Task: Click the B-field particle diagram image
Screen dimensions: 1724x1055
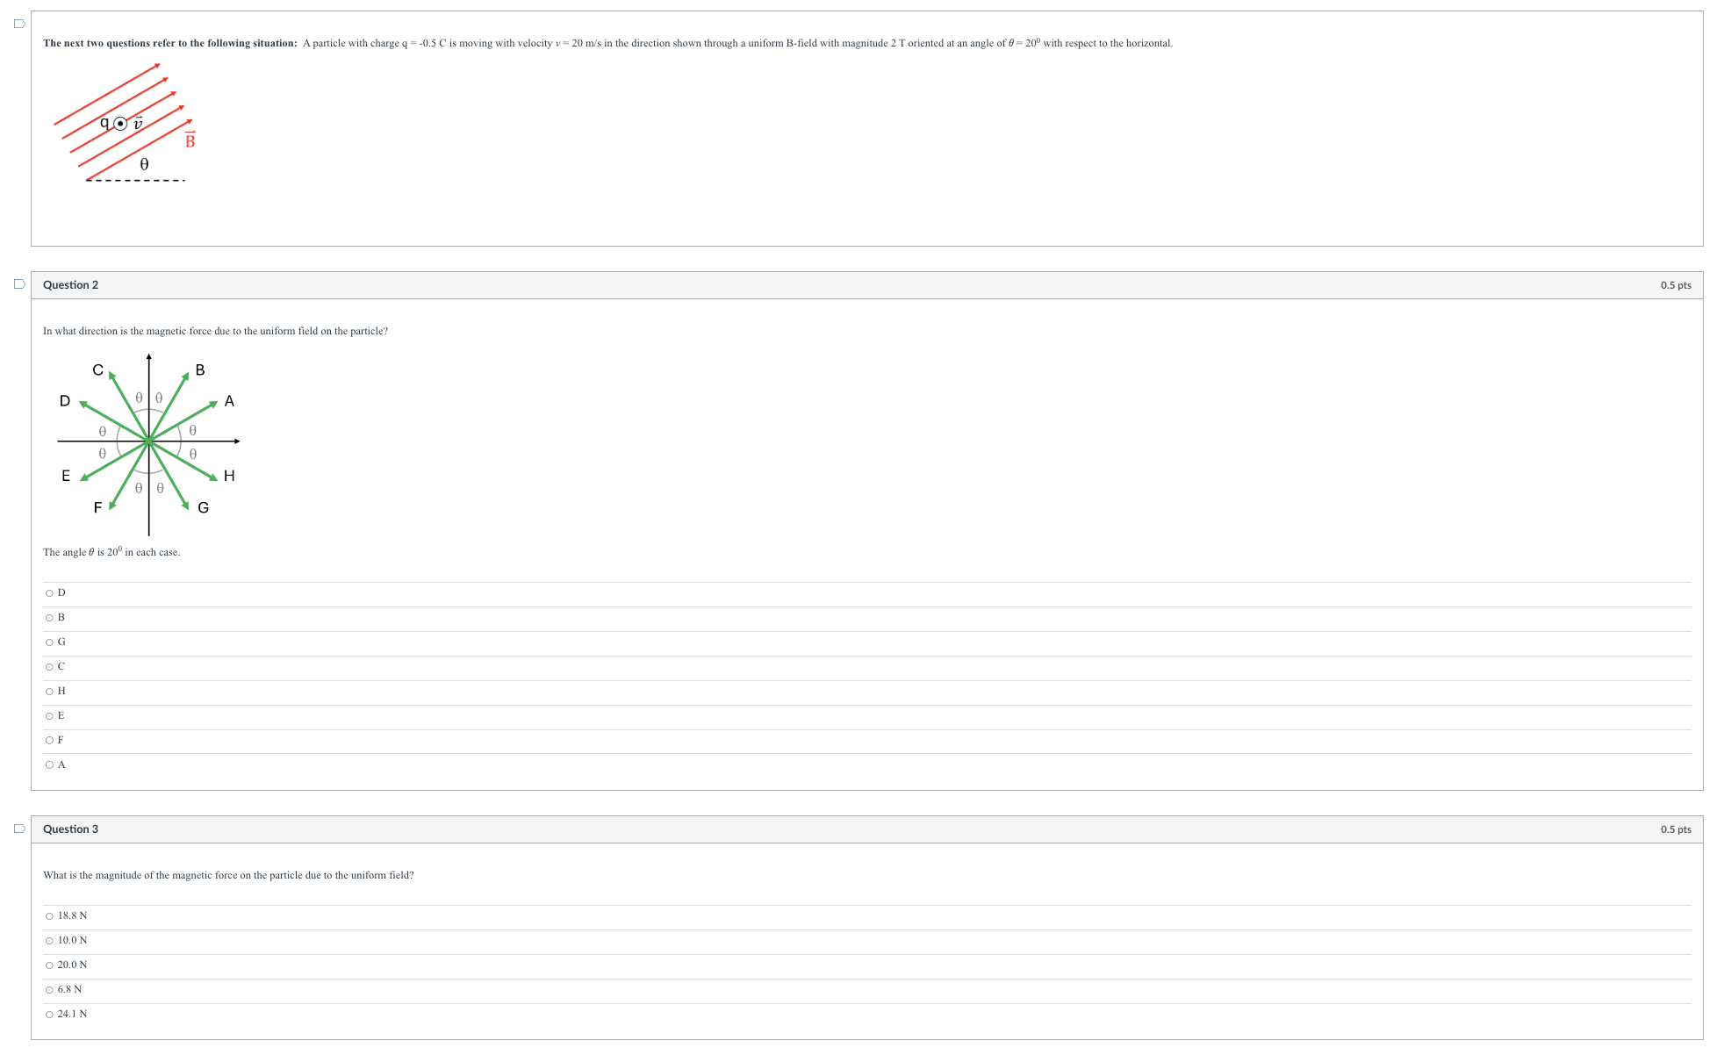Action: click(x=125, y=123)
